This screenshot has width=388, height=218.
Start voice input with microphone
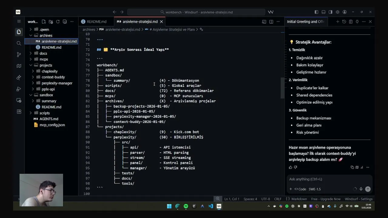tap(361, 189)
